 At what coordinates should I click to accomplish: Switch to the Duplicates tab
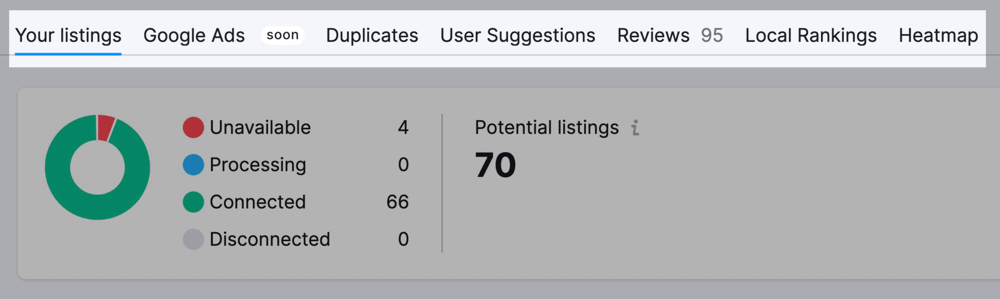pos(372,35)
